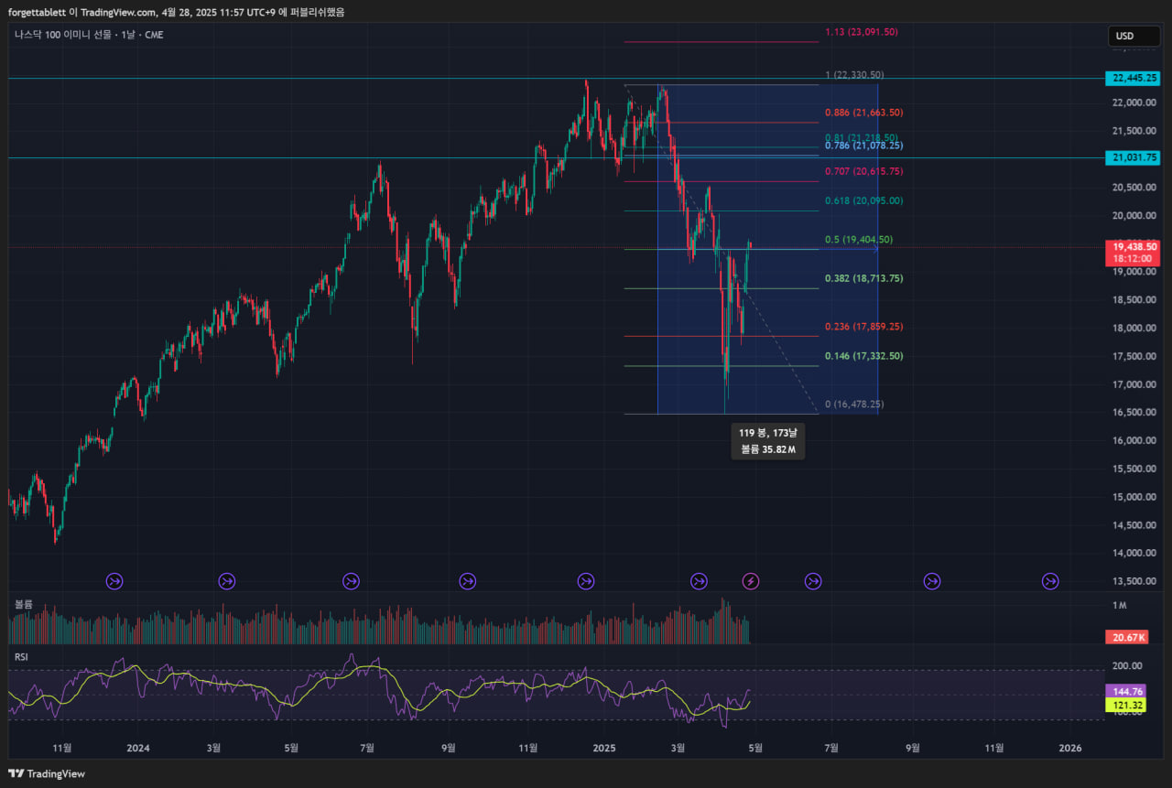Click the contract rollover icon just before the 2025 label
This screenshot has width=1172, height=788.
pos(586,580)
